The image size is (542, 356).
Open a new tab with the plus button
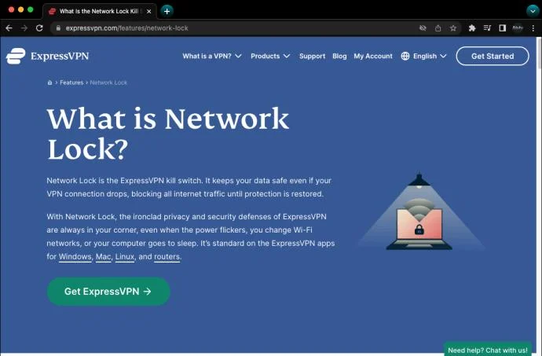pyautogui.click(x=167, y=11)
